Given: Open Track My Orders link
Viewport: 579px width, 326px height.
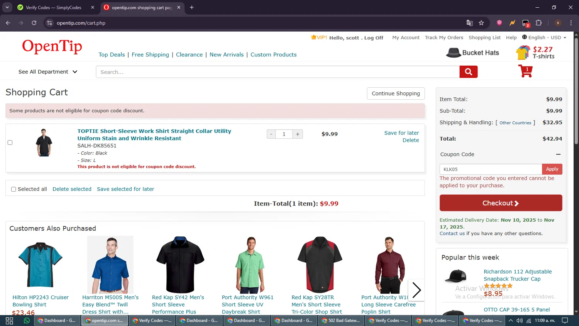Looking at the screenshot, I should pos(444,37).
